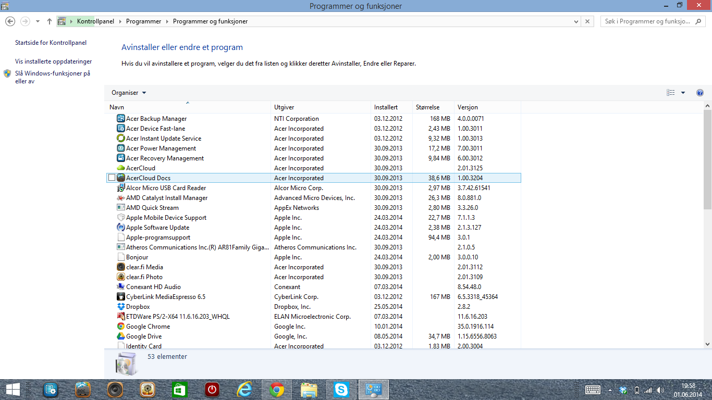
Task: Expand the Kontrollpanel breadcrumb arrow
Action: [x=120, y=21]
